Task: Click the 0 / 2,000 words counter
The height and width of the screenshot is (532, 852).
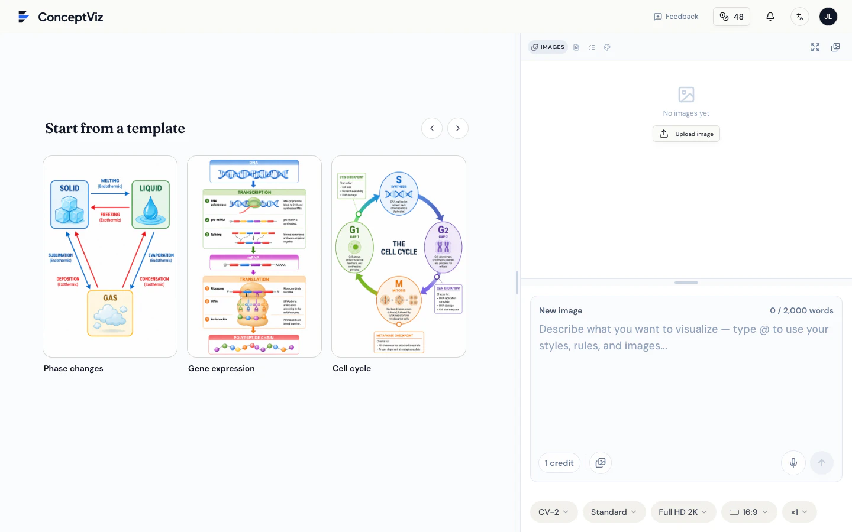Action: pos(802,310)
